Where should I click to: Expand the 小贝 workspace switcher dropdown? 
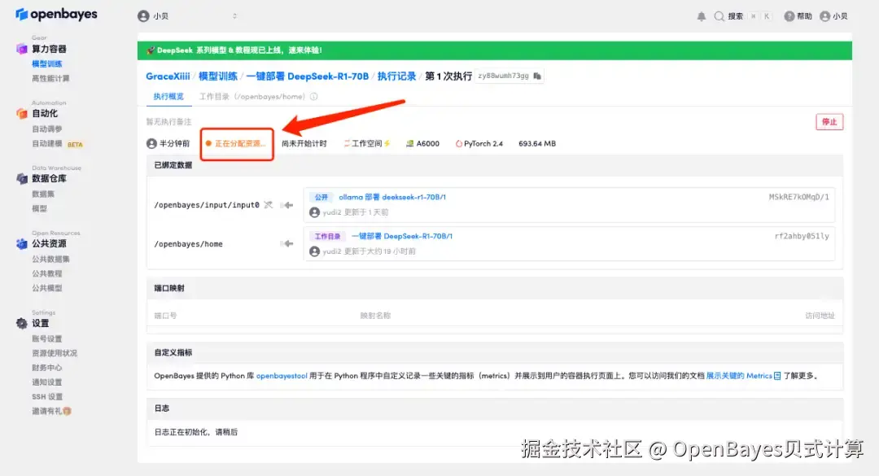[x=234, y=16]
